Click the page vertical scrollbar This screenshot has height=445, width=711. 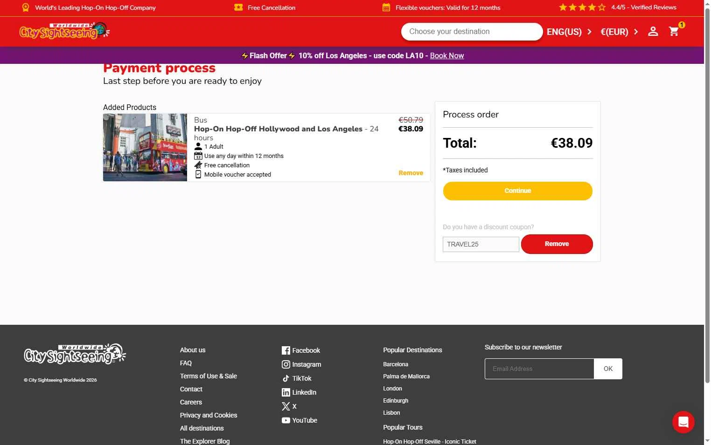707,196
